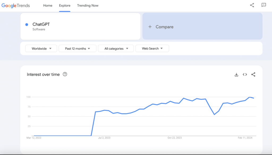Open the All categories dropdown

click(116, 49)
